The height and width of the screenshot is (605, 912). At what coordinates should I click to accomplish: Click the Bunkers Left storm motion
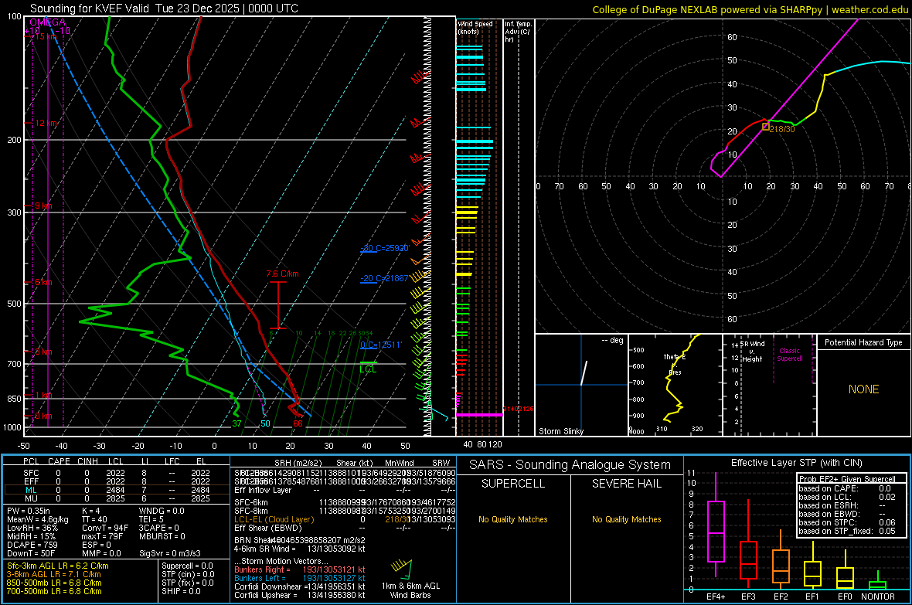[x=300, y=578]
